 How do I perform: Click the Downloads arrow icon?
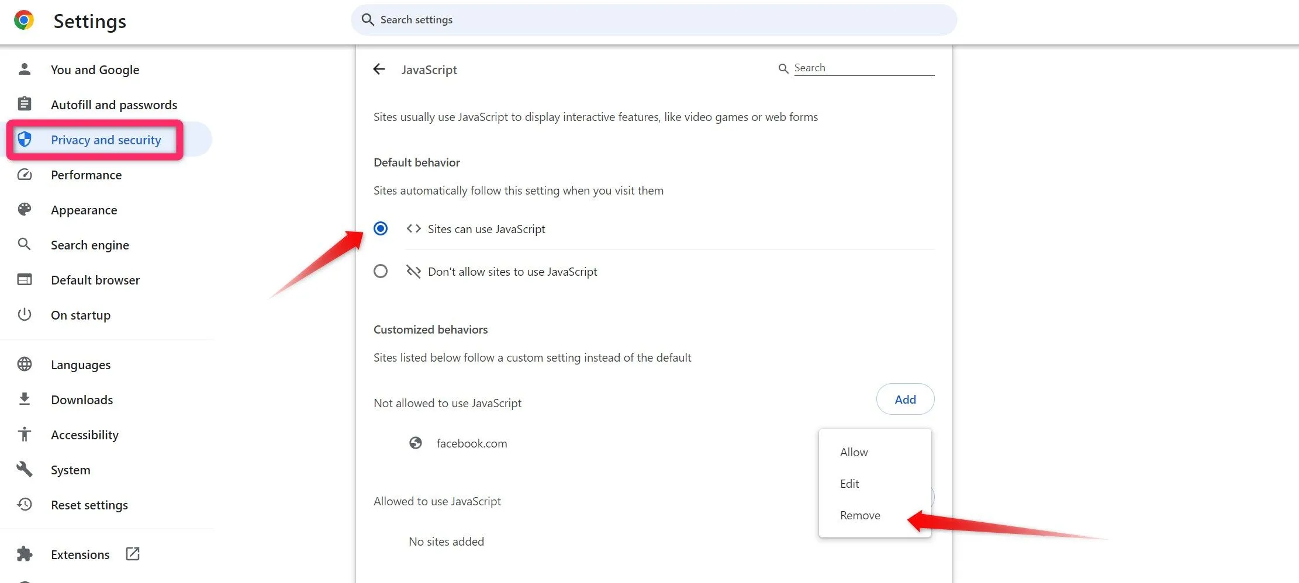pos(24,399)
